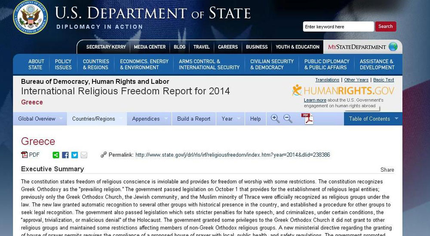This screenshot has width=430, height=236.
Task: Expand the Year dropdown
Action: 230,119
